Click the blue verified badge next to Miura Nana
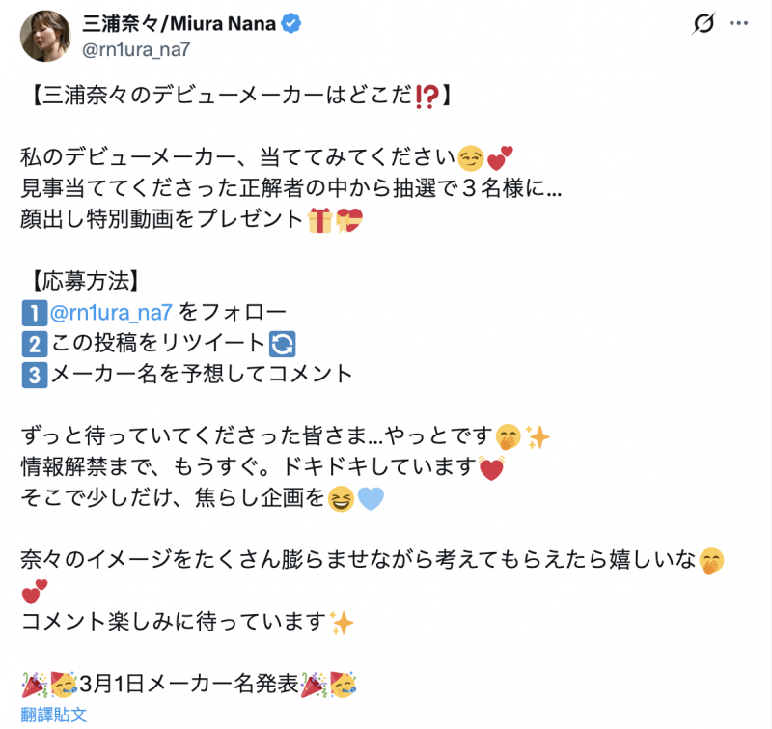772x729 pixels. pos(291,21)
